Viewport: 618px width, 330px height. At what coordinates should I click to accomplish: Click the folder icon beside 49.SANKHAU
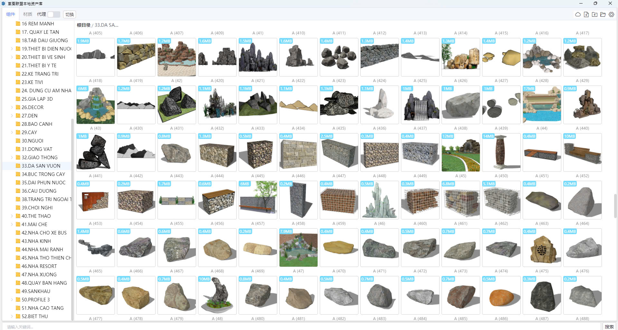point(18,291)
